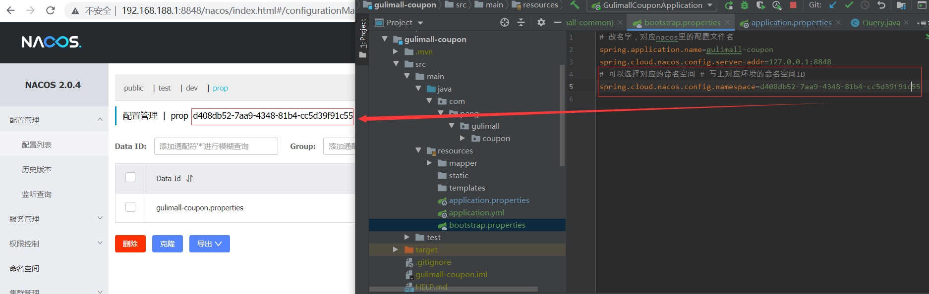
Task: Close the bootstrap.properties editor tab
Action: coord(727,22)
